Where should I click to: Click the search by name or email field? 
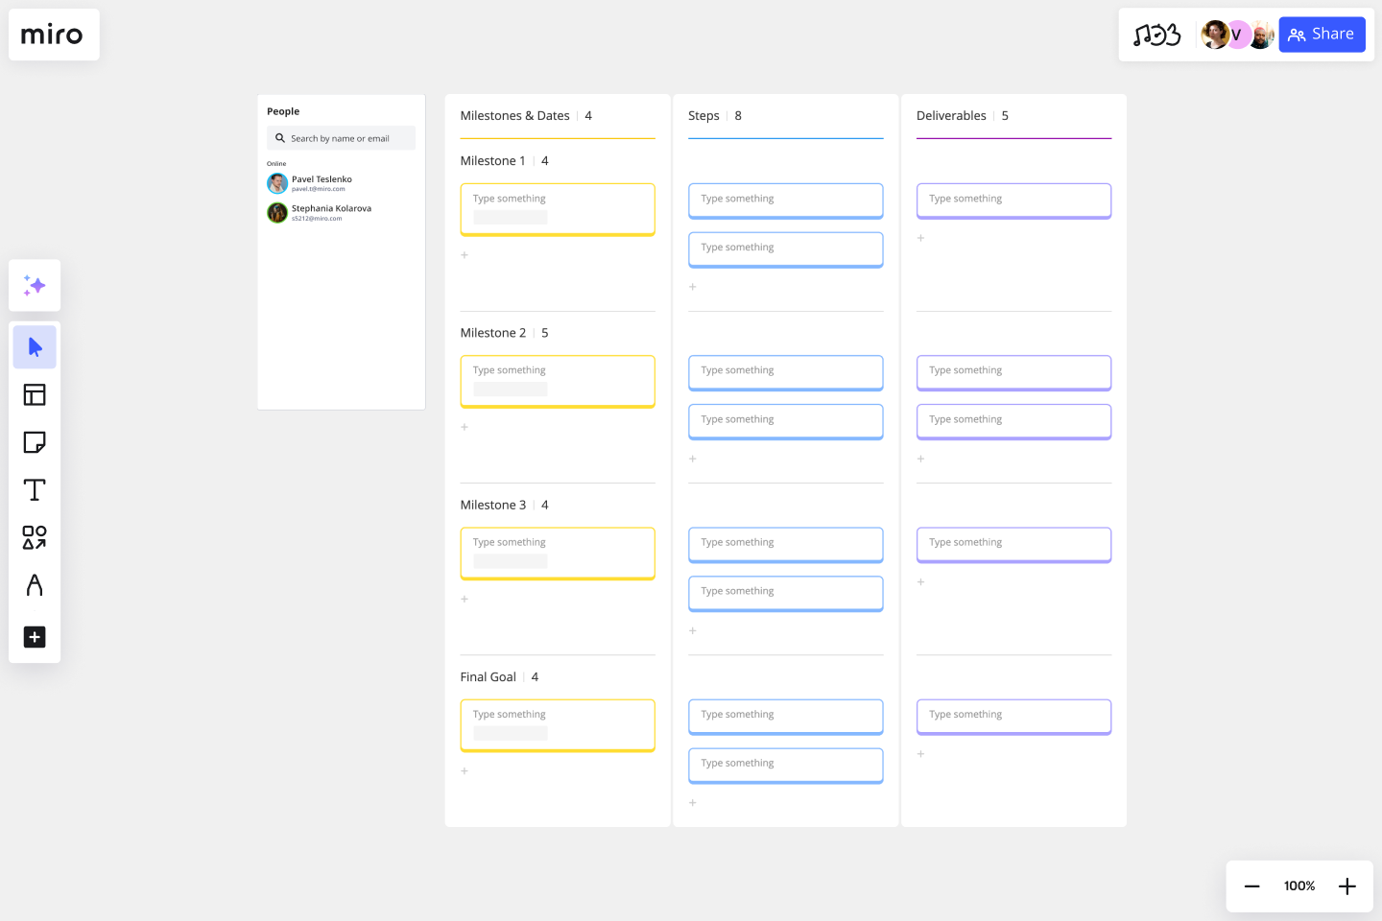click(x=345, y=138)
